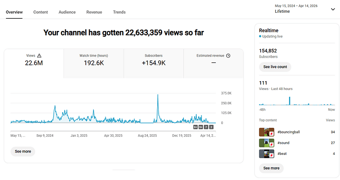Click the Sep 9, 2024 axis label
This screenshot has height=180, width=340.
tap(45, 136)
